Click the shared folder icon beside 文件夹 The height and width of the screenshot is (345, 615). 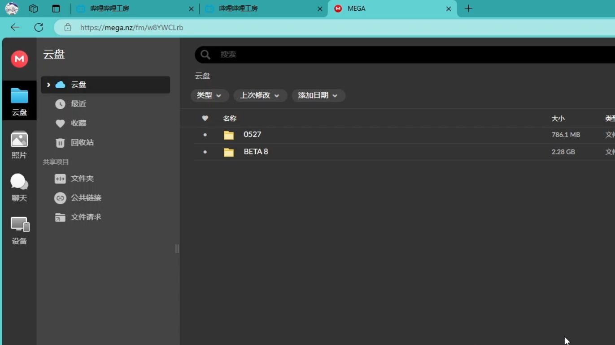click(60, 179)
